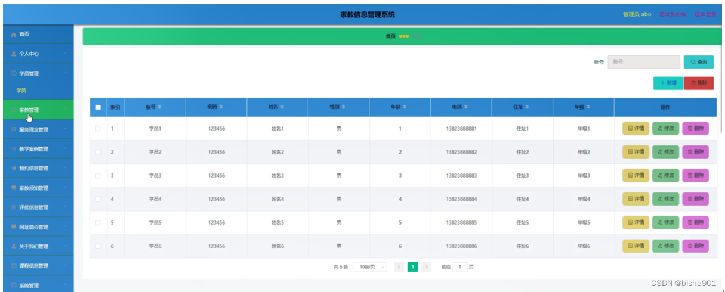Click the 姓名5 name cell

pyautogui.click(x=277, y=223)
